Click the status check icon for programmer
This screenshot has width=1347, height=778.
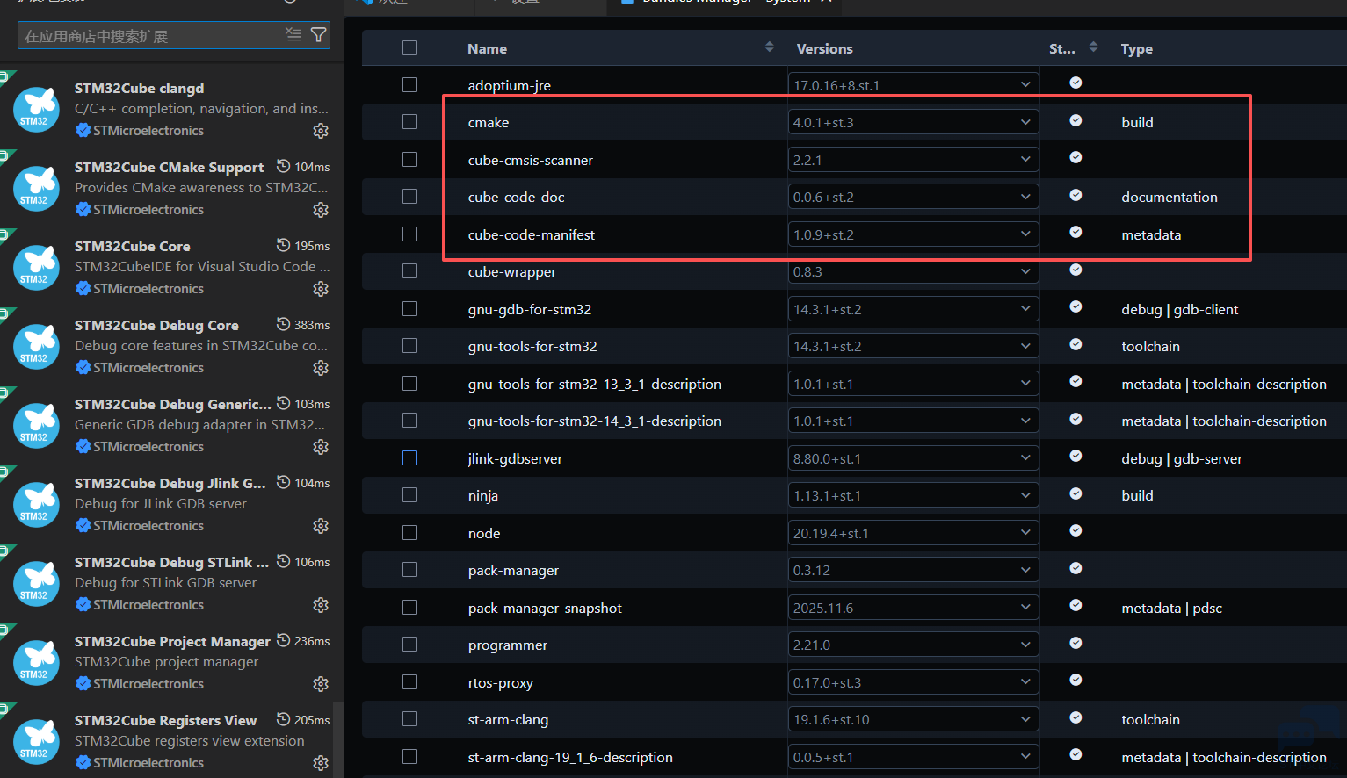(1075, 643)
